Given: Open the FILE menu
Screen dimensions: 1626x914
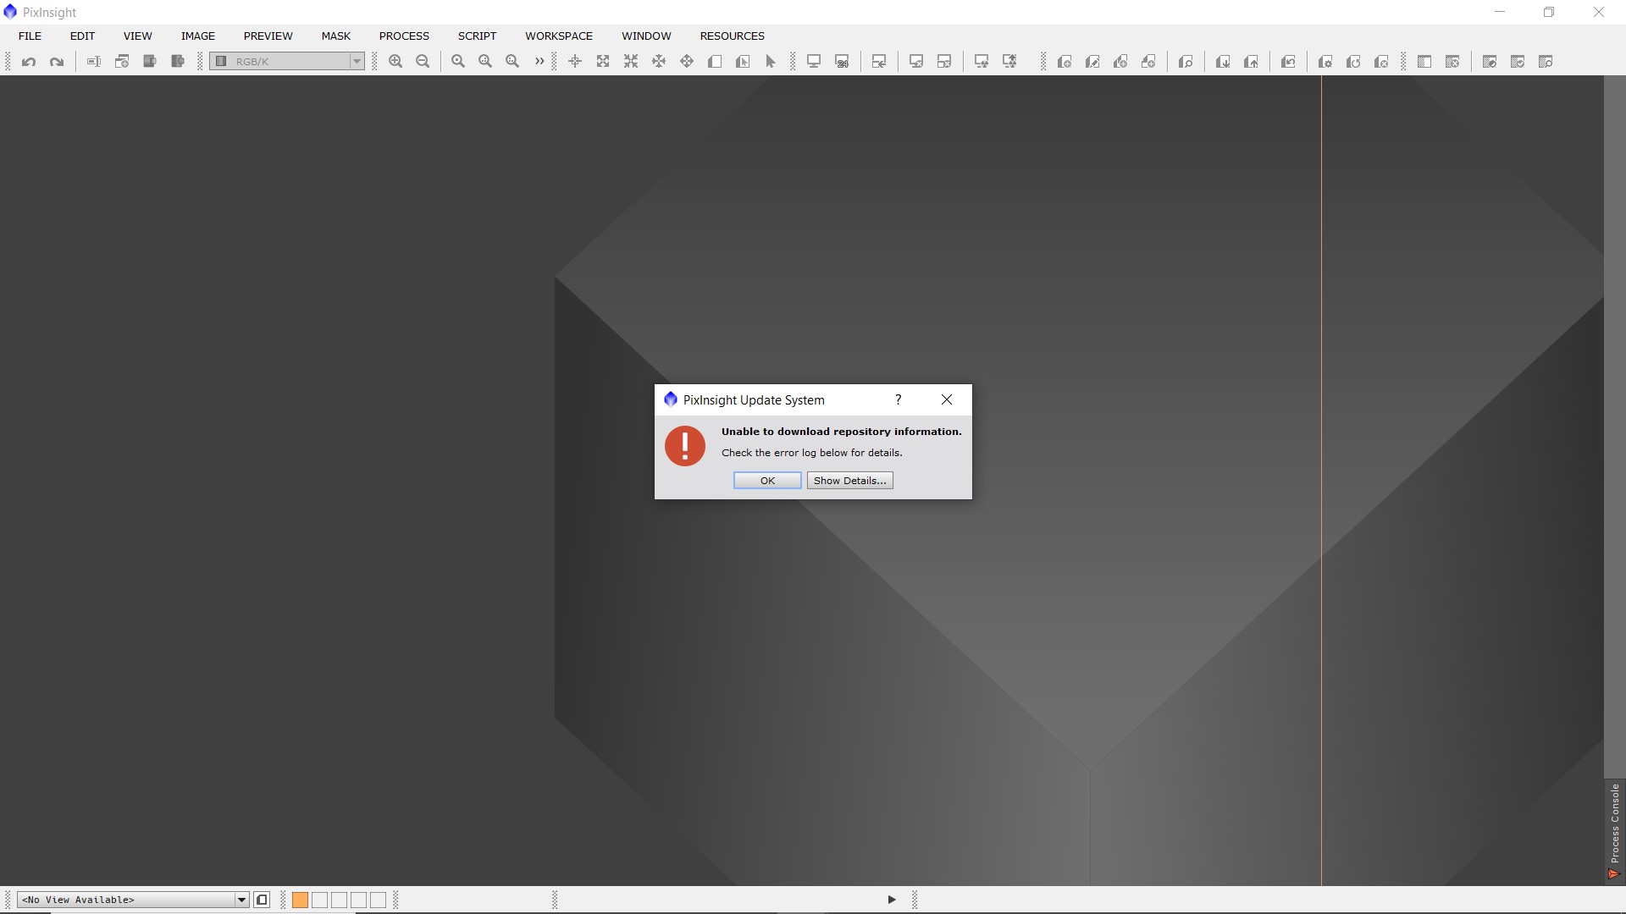Looking at the screenshot, I should (x=30, y=36).
